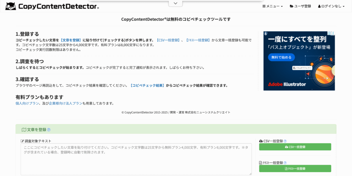This screenshot has width=352, height=176.
Task: Open the ログインなし account dropdown
Action: (331, 6)
